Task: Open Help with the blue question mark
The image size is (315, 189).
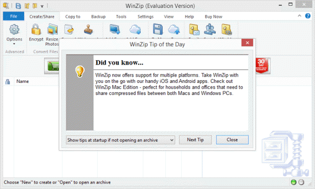Action: (x=308, y=16)
